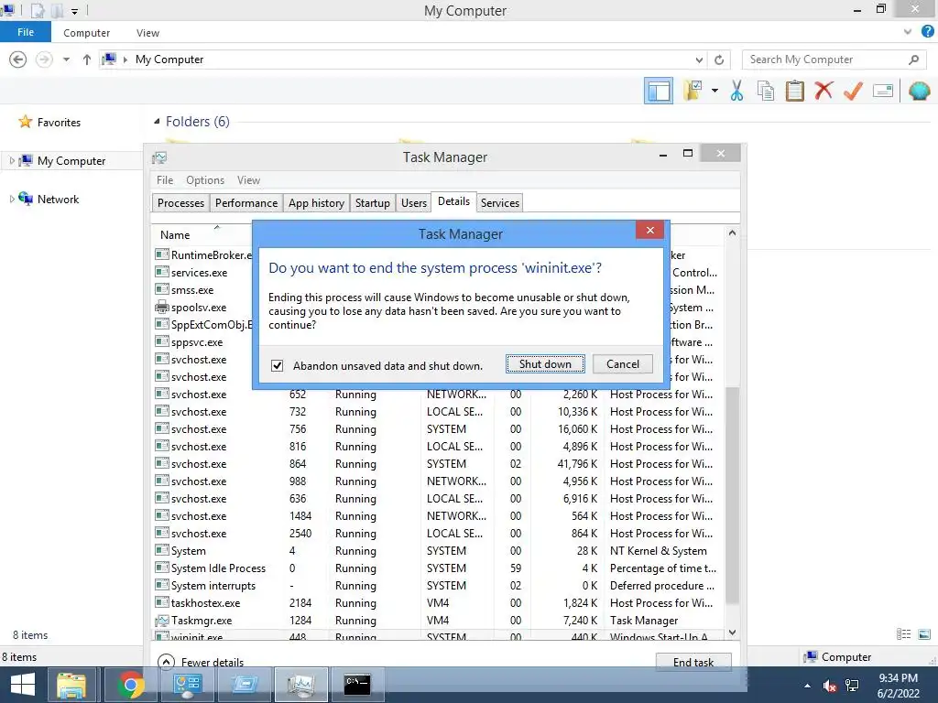Expand the ribbon chevron near Help
Image resolution: width=938 pixels, height=703 pixels.
908,32
